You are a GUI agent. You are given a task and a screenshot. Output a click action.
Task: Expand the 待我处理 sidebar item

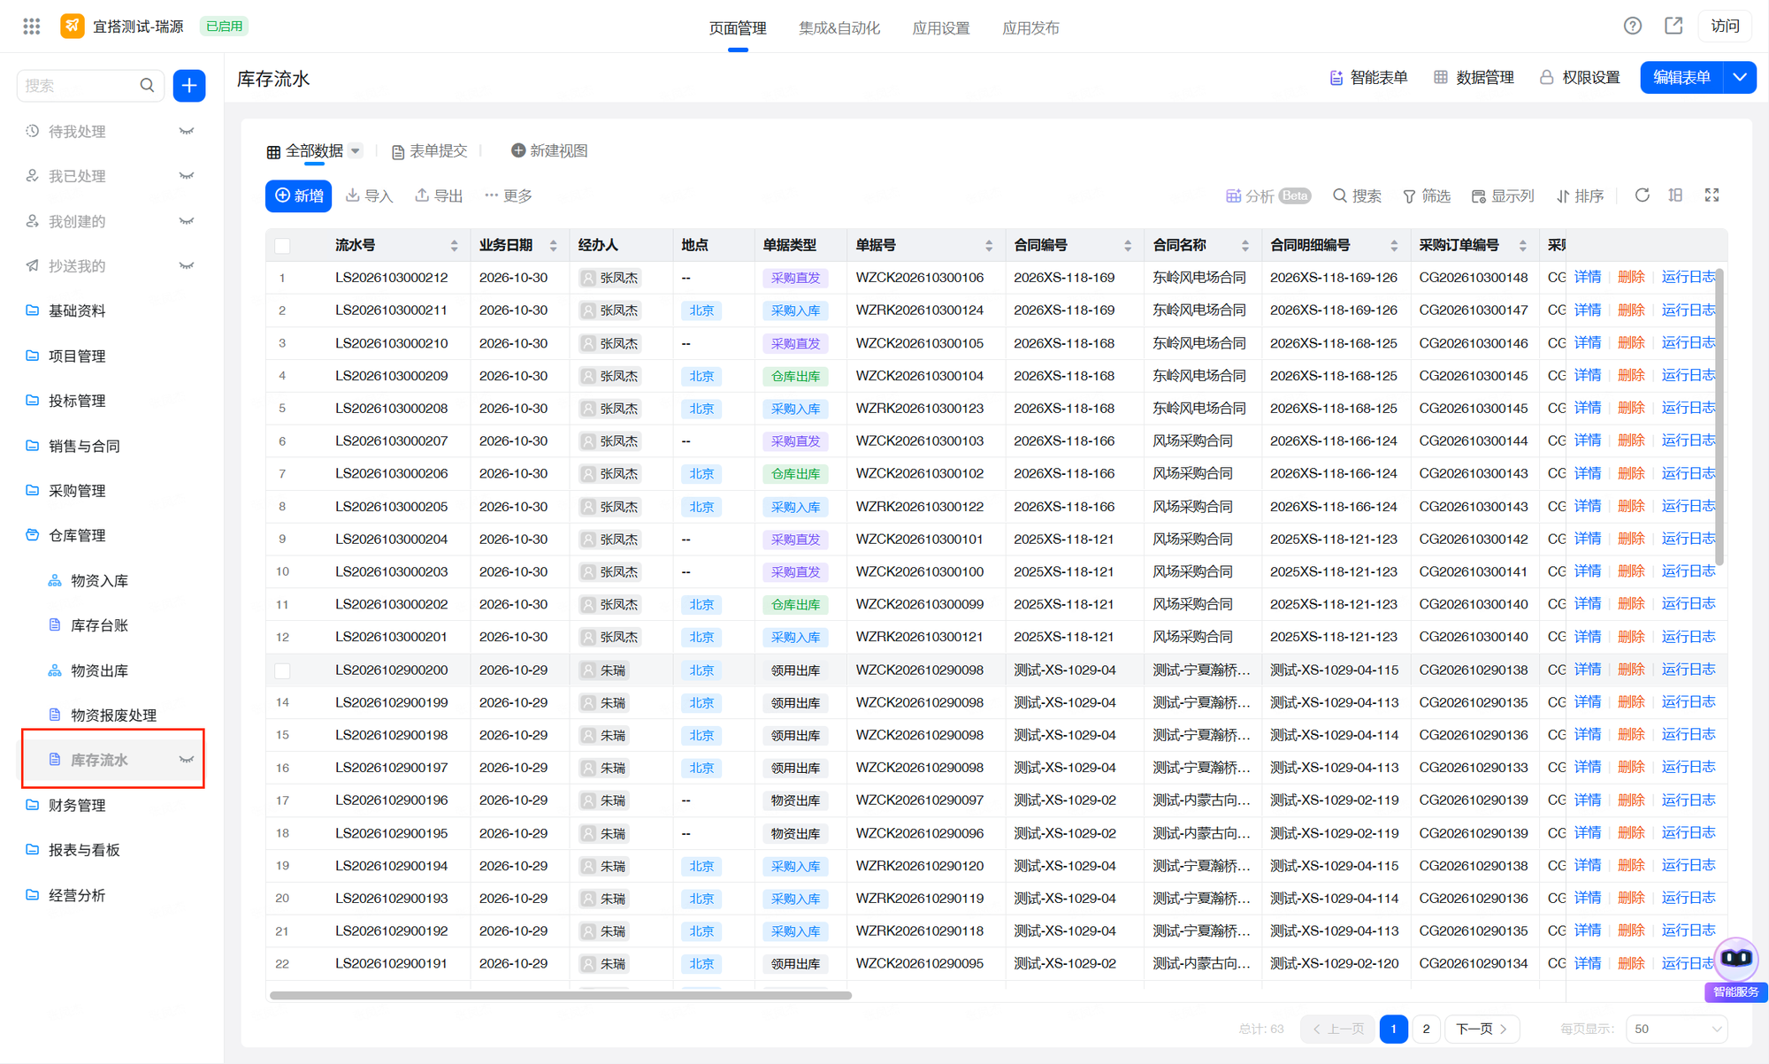click(187, 132)
